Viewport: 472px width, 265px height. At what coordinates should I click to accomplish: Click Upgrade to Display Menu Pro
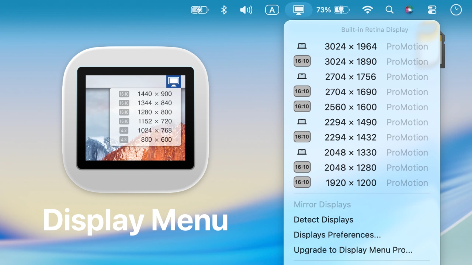tap(353, 250)
